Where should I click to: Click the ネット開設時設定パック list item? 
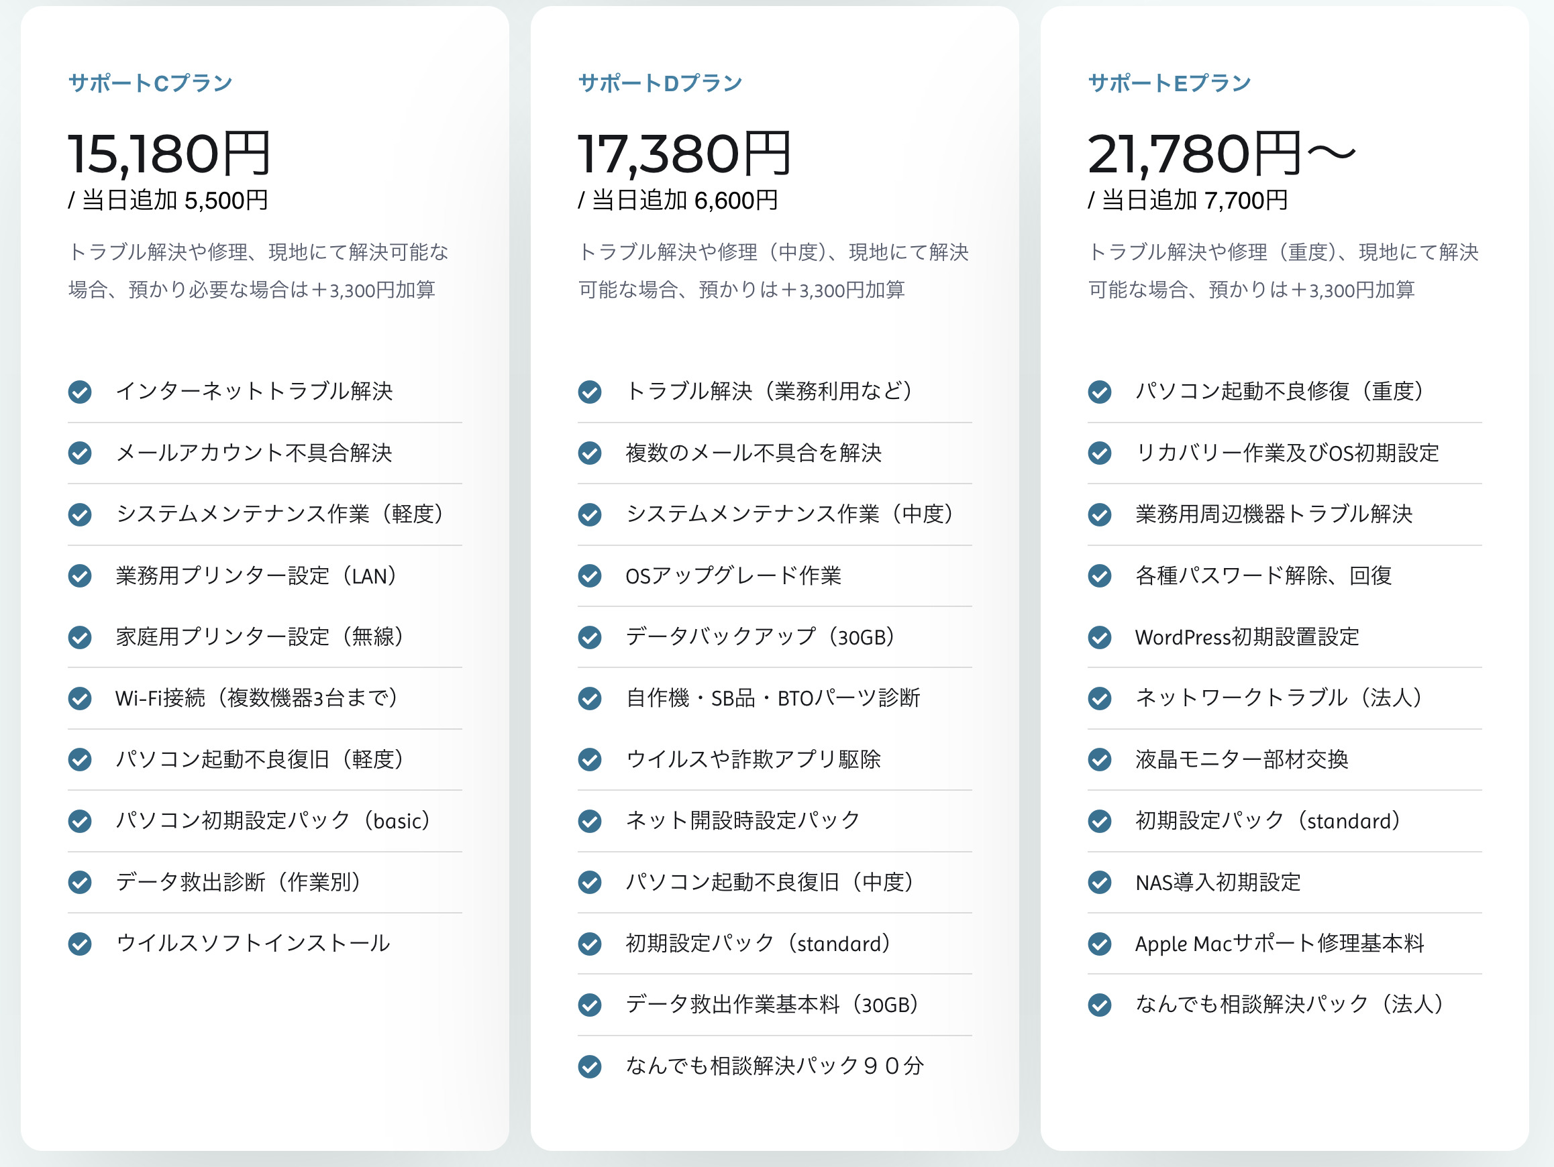click(743, 820)
